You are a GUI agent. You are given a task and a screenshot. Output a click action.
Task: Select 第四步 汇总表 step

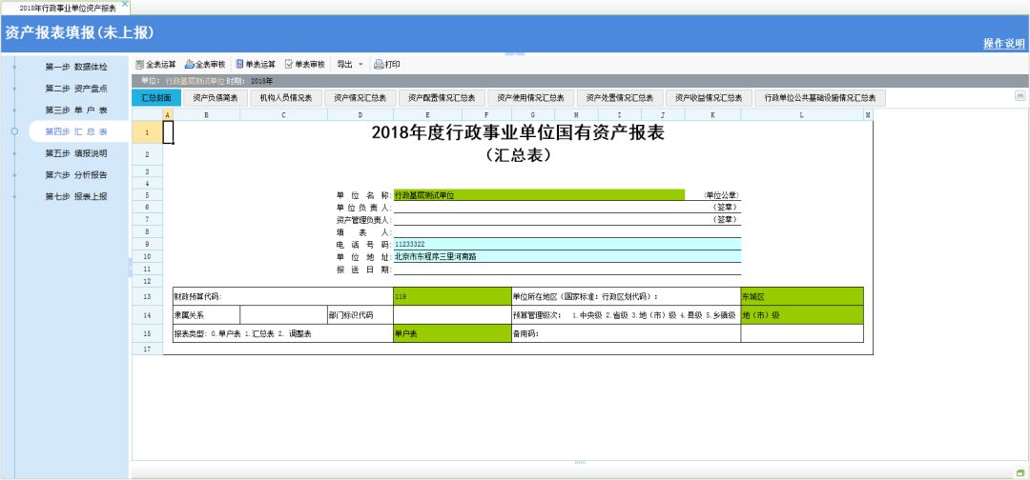click(77, 131)
